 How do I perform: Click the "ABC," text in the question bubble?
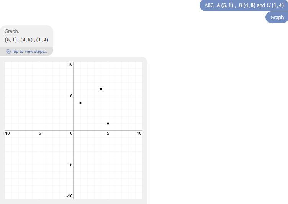click(x=209, y=5)
